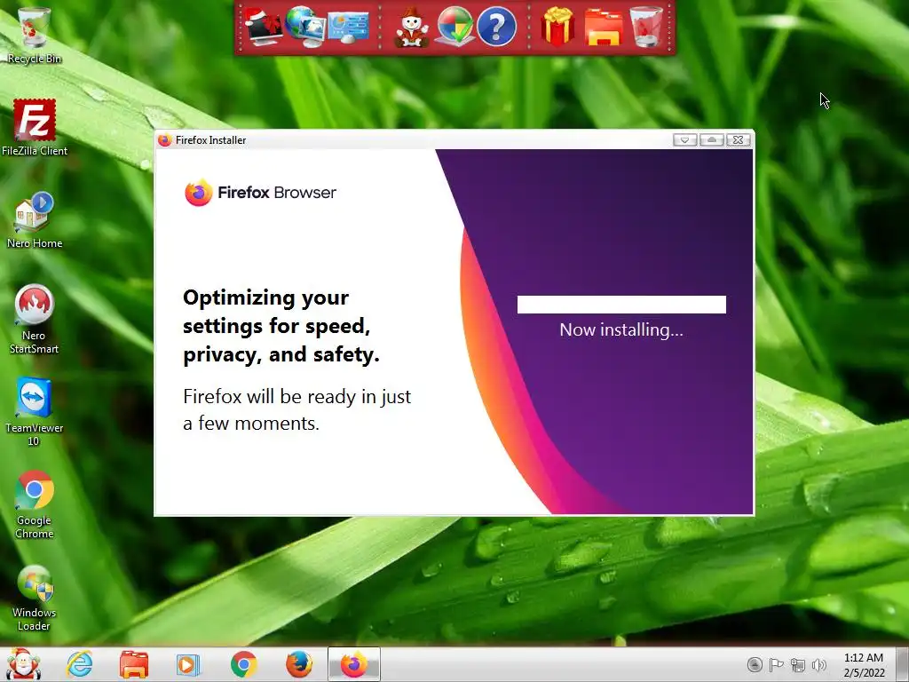Screen dimensions: 909x682
Task: Open Windows Media Player from taskbar
Action: 187,664
